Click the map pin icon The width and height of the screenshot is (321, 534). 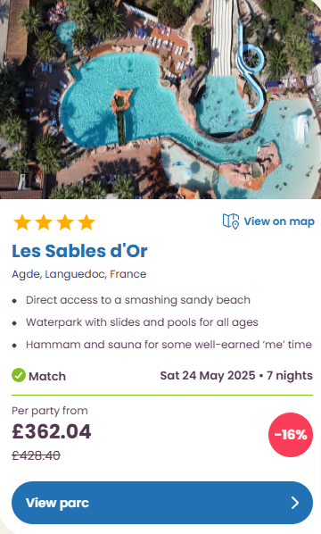coord(231,221)
